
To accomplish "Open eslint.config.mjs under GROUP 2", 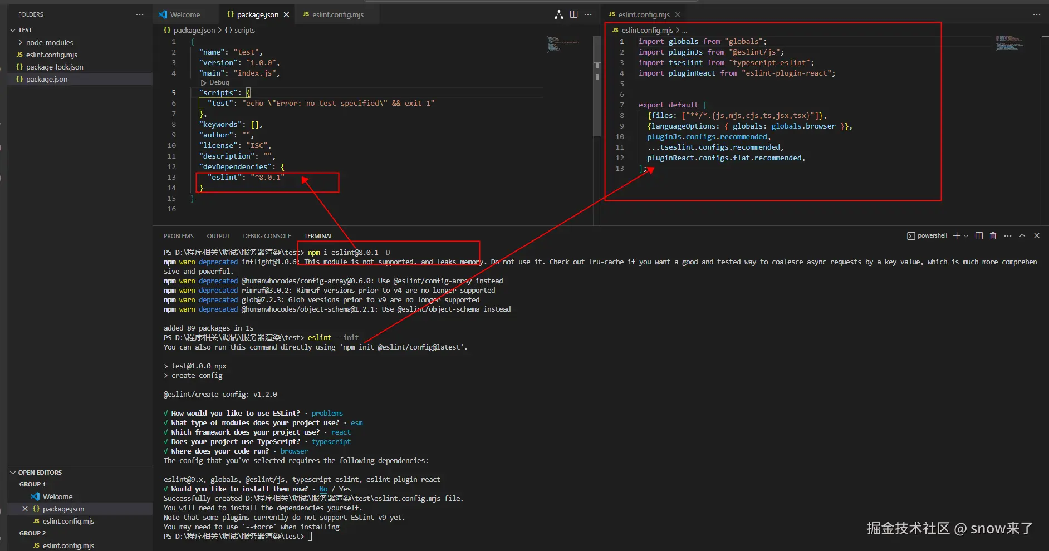I will pyautogui.click(x=68, y=545).
